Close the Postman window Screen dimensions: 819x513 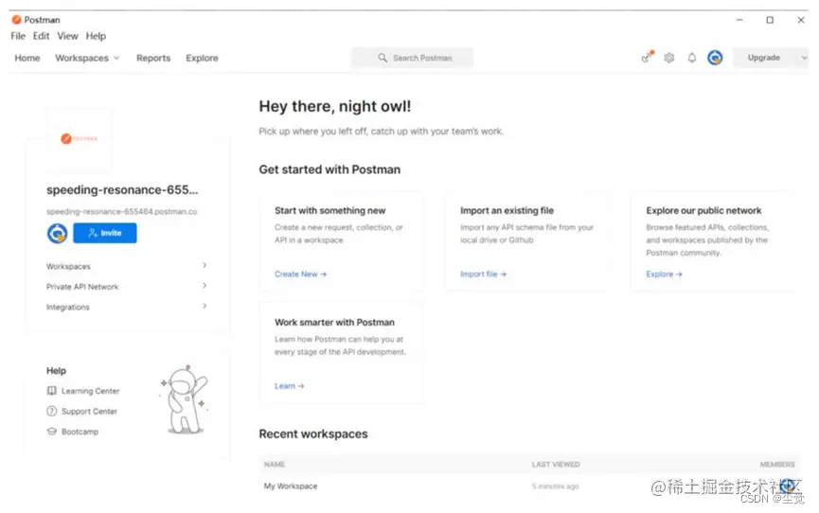[x=801, y=20]
